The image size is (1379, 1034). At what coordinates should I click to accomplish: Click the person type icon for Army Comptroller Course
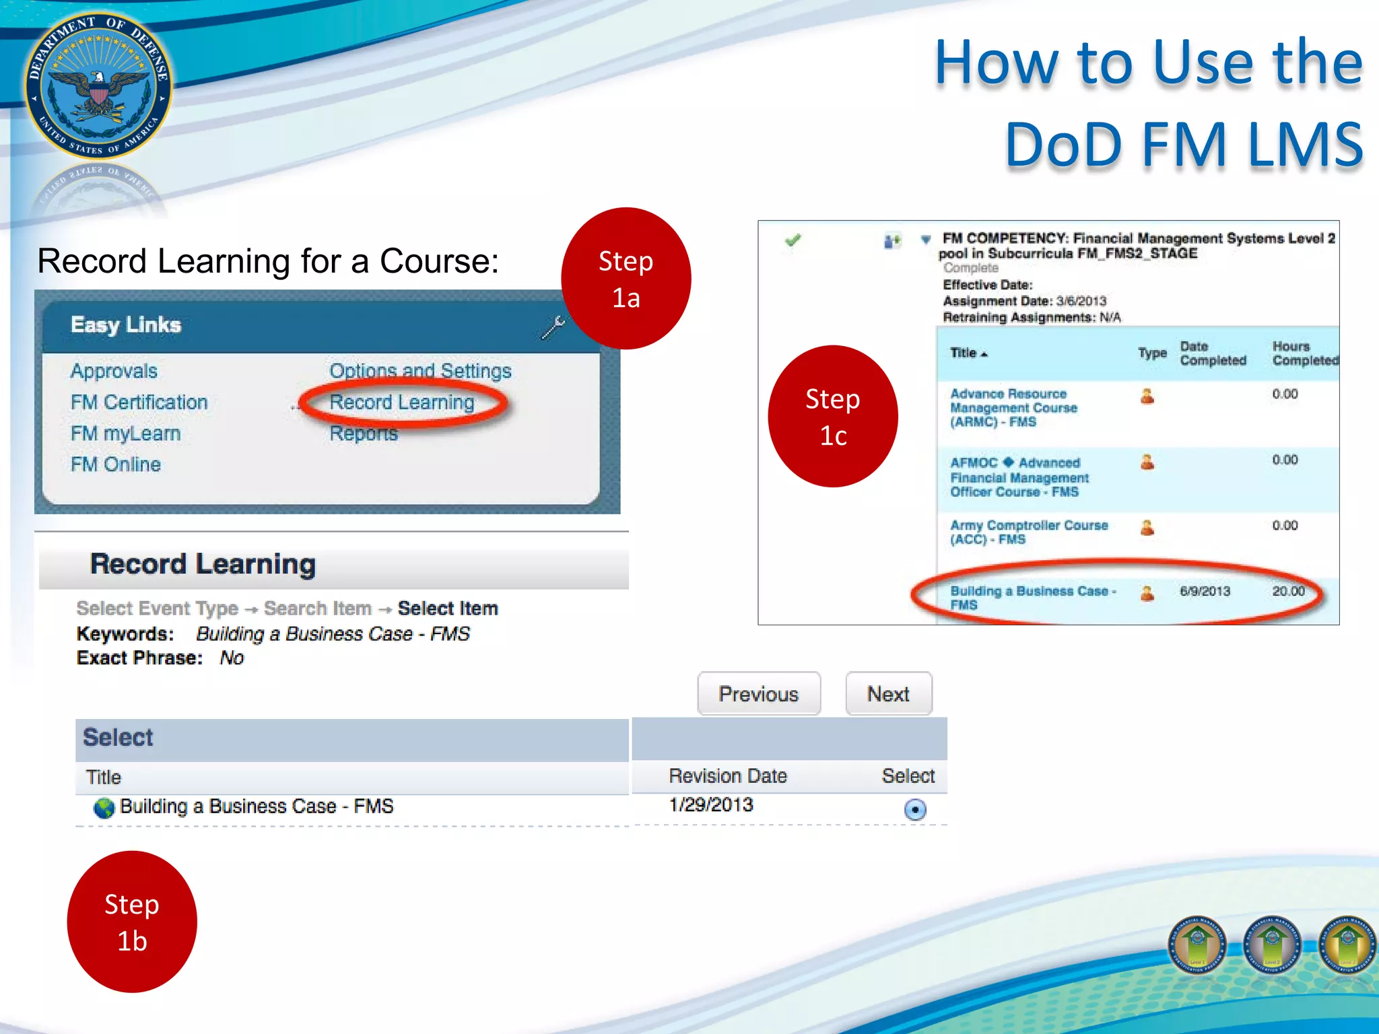pos(1147,527)
